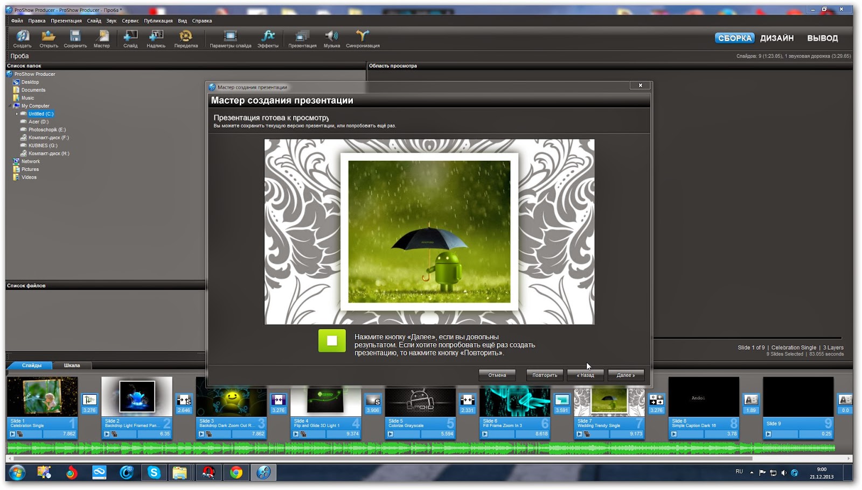The image size is (862, 490).
Task: Select Pictures in the folder list
Action: pos(30,169)
